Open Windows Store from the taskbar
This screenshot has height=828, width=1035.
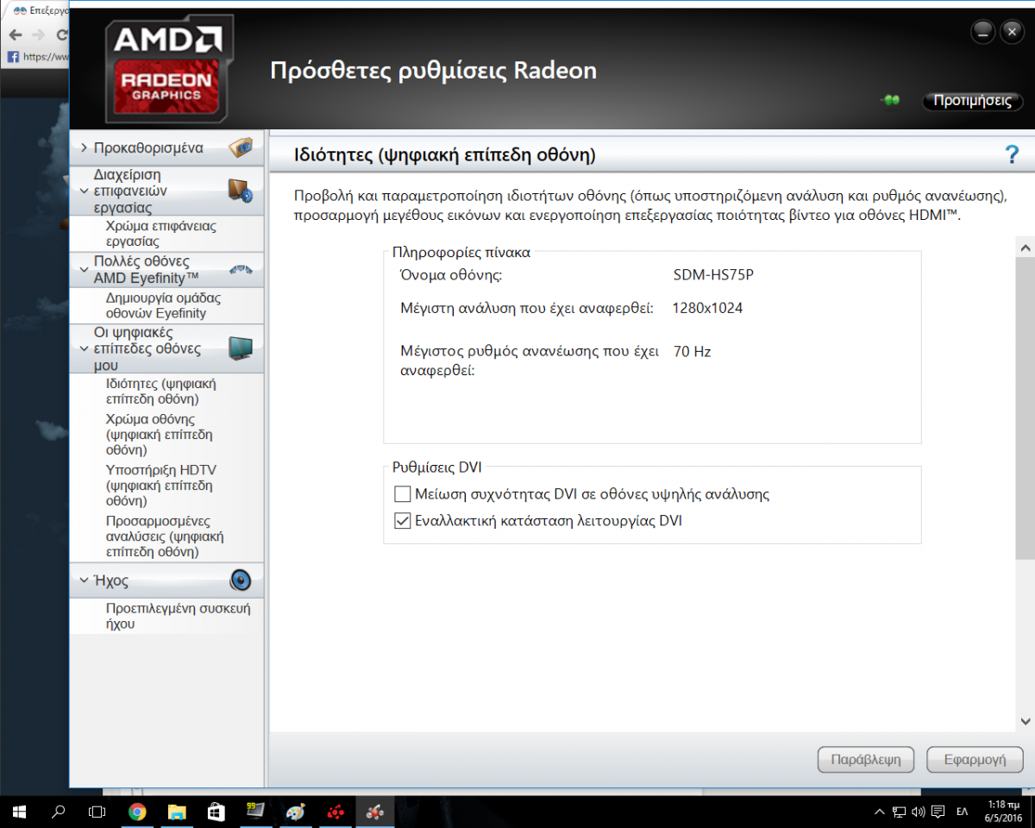tap(216, 812)
